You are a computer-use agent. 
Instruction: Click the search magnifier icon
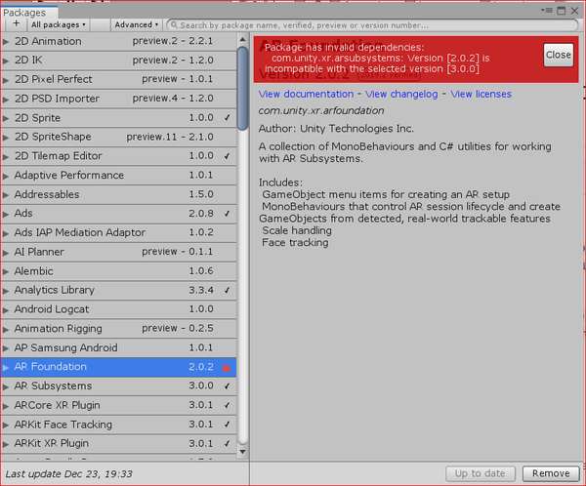174,25
